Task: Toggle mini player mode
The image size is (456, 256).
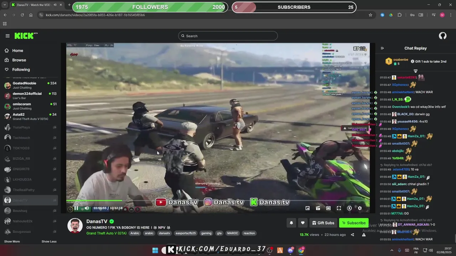Action: pyautogui.click(x=307, y=208)
